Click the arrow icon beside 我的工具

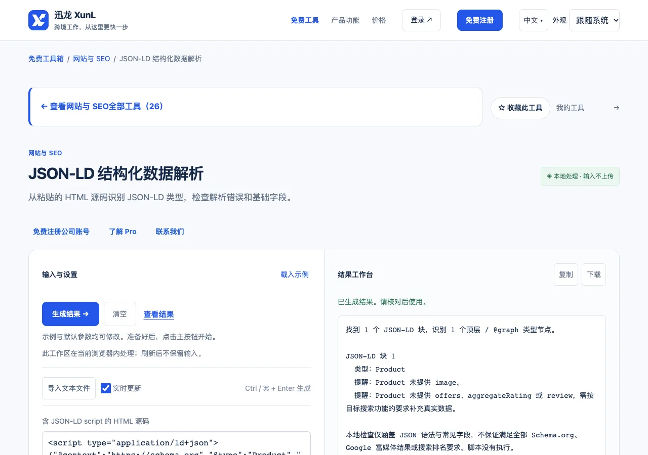point(616,108)
